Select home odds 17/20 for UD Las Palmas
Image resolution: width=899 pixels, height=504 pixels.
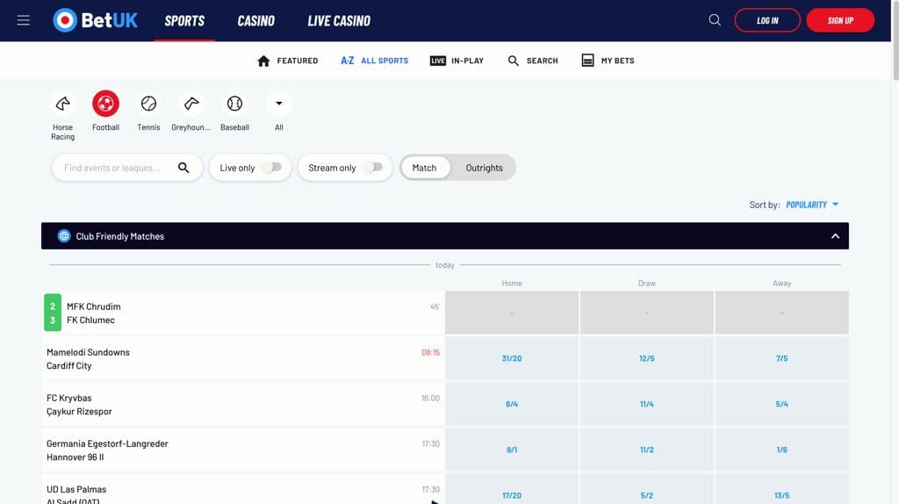512,489
